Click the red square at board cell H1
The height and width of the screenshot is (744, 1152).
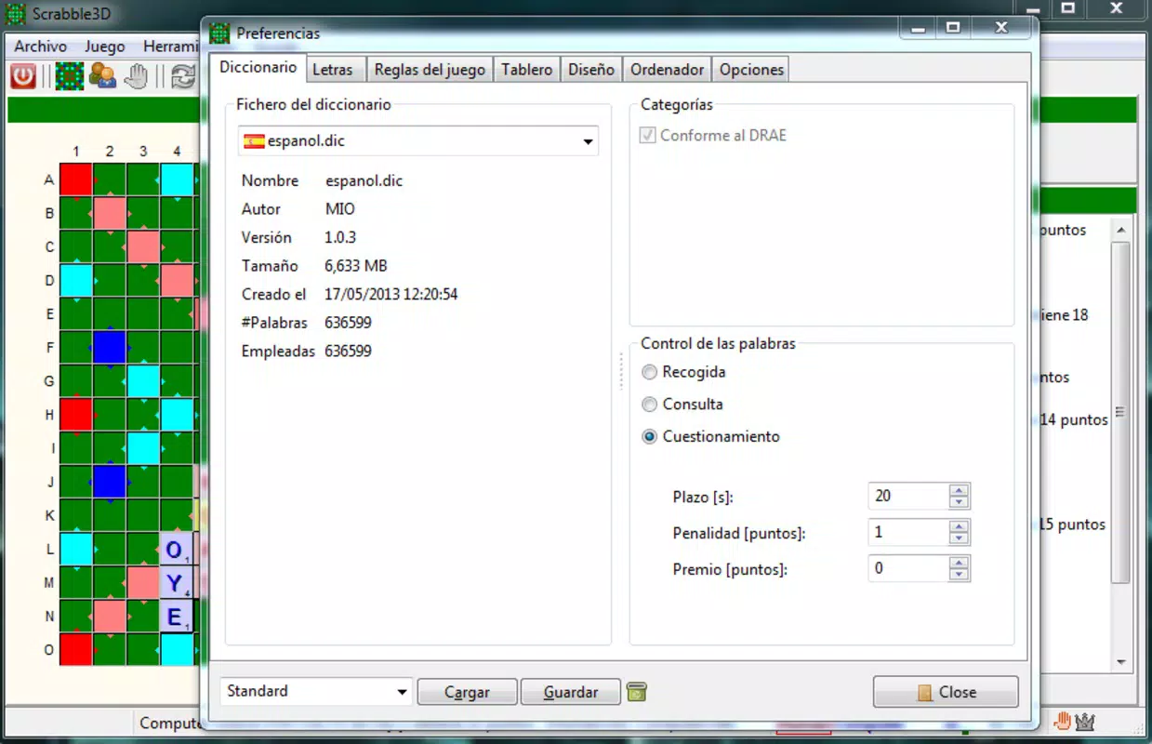76,415
